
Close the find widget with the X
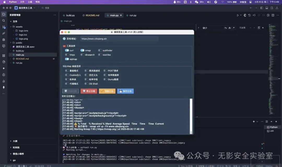coord(263,28)
